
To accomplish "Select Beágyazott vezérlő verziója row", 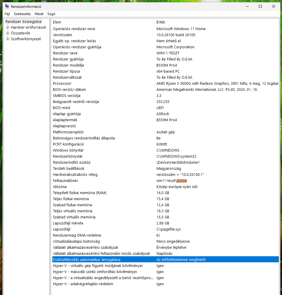I will [165, 102].
